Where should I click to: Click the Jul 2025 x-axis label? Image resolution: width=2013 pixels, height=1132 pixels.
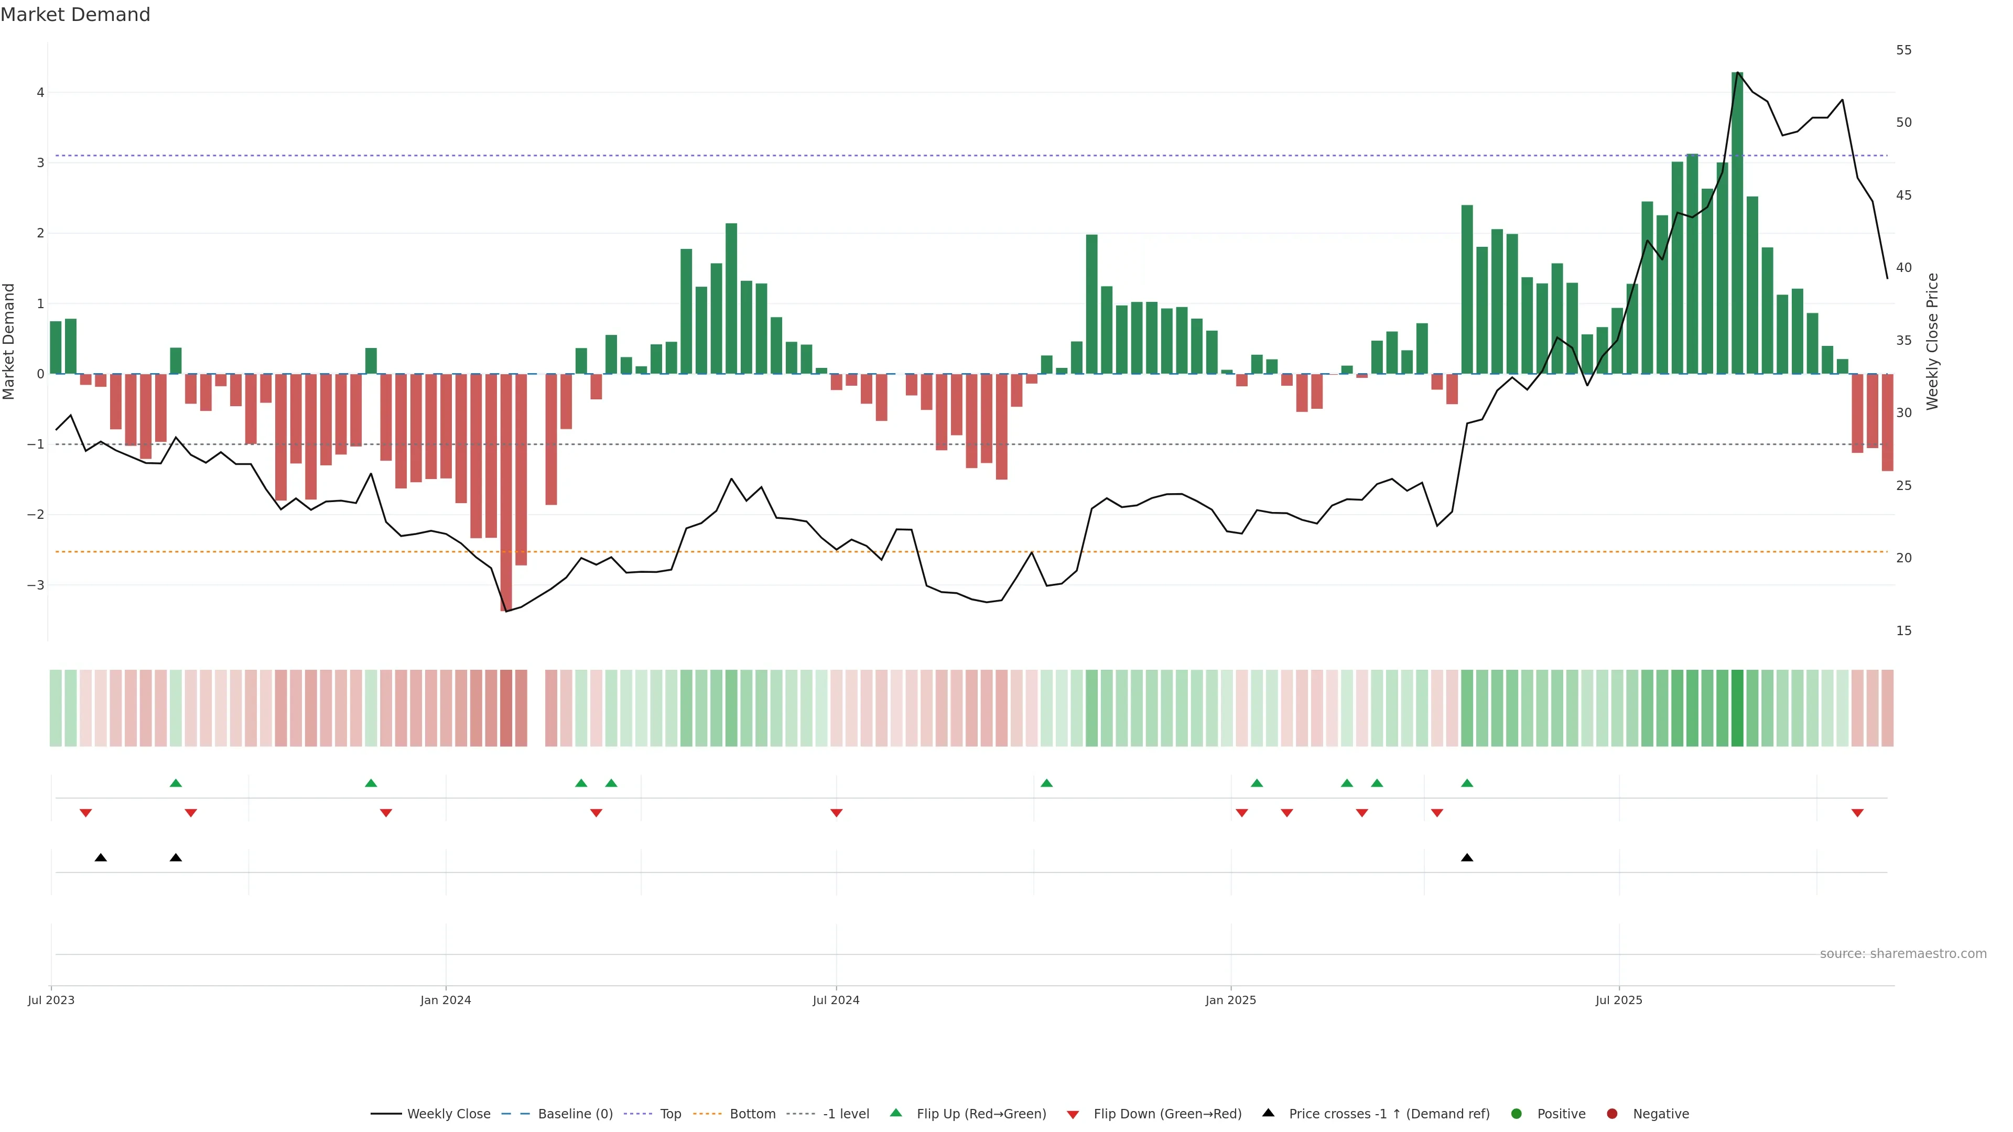pos(1618,1000)
